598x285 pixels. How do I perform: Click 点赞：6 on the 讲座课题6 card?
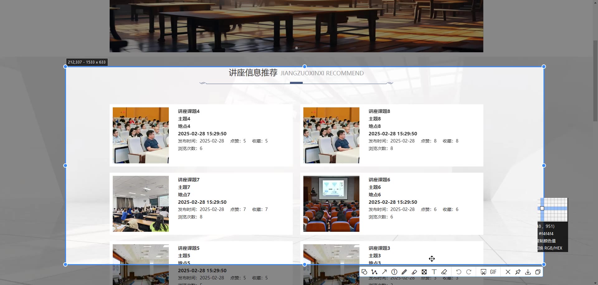(429, 209)
